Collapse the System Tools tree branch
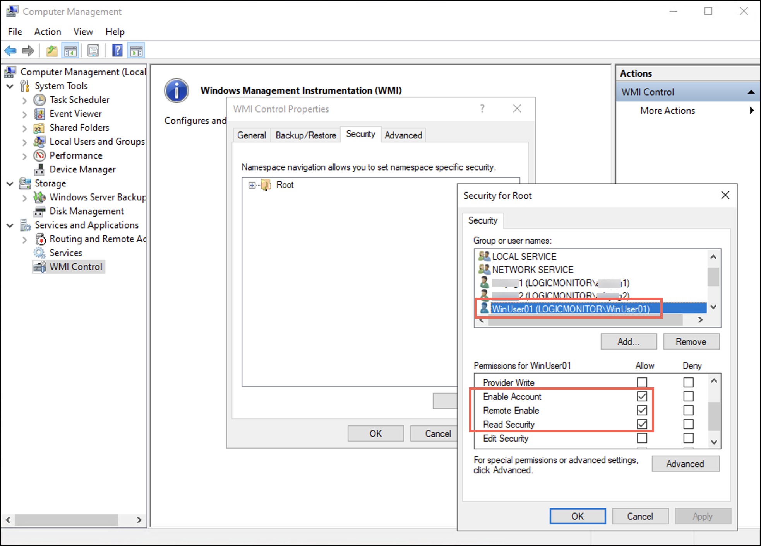Image resolution: width=761 pixels, height=546 pixels. tap(10, 86)
